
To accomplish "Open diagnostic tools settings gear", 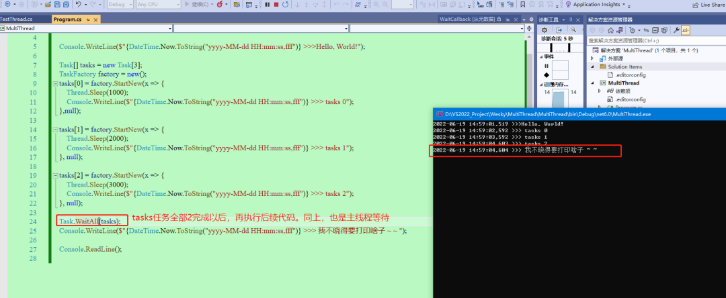I will (544, 30).
